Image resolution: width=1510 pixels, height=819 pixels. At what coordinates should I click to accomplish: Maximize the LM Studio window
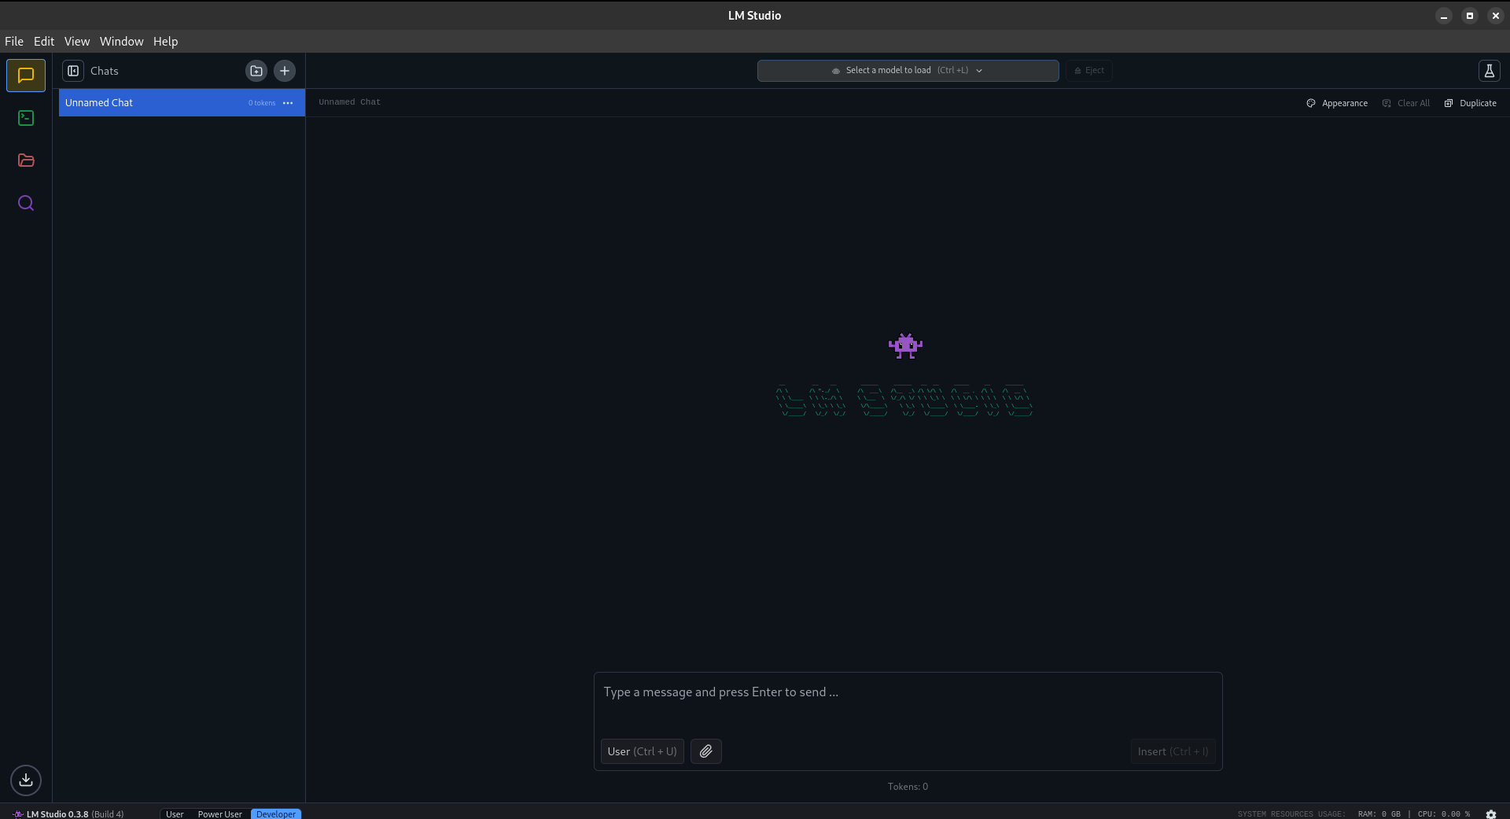(1470, 16)
